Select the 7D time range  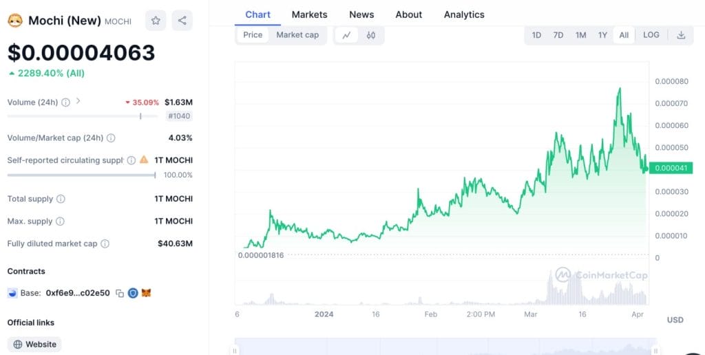(x=558, y=35)
